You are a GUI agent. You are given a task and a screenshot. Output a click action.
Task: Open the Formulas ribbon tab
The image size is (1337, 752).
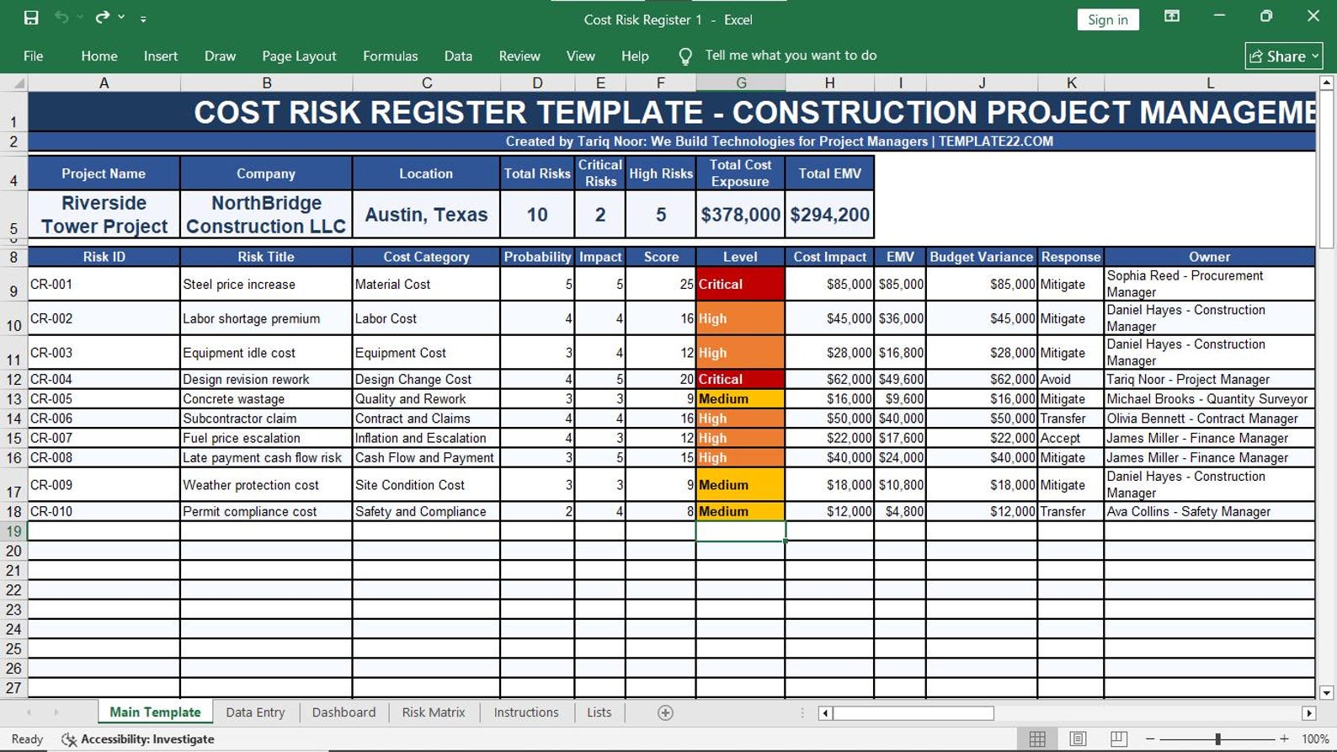pos(390,56)
